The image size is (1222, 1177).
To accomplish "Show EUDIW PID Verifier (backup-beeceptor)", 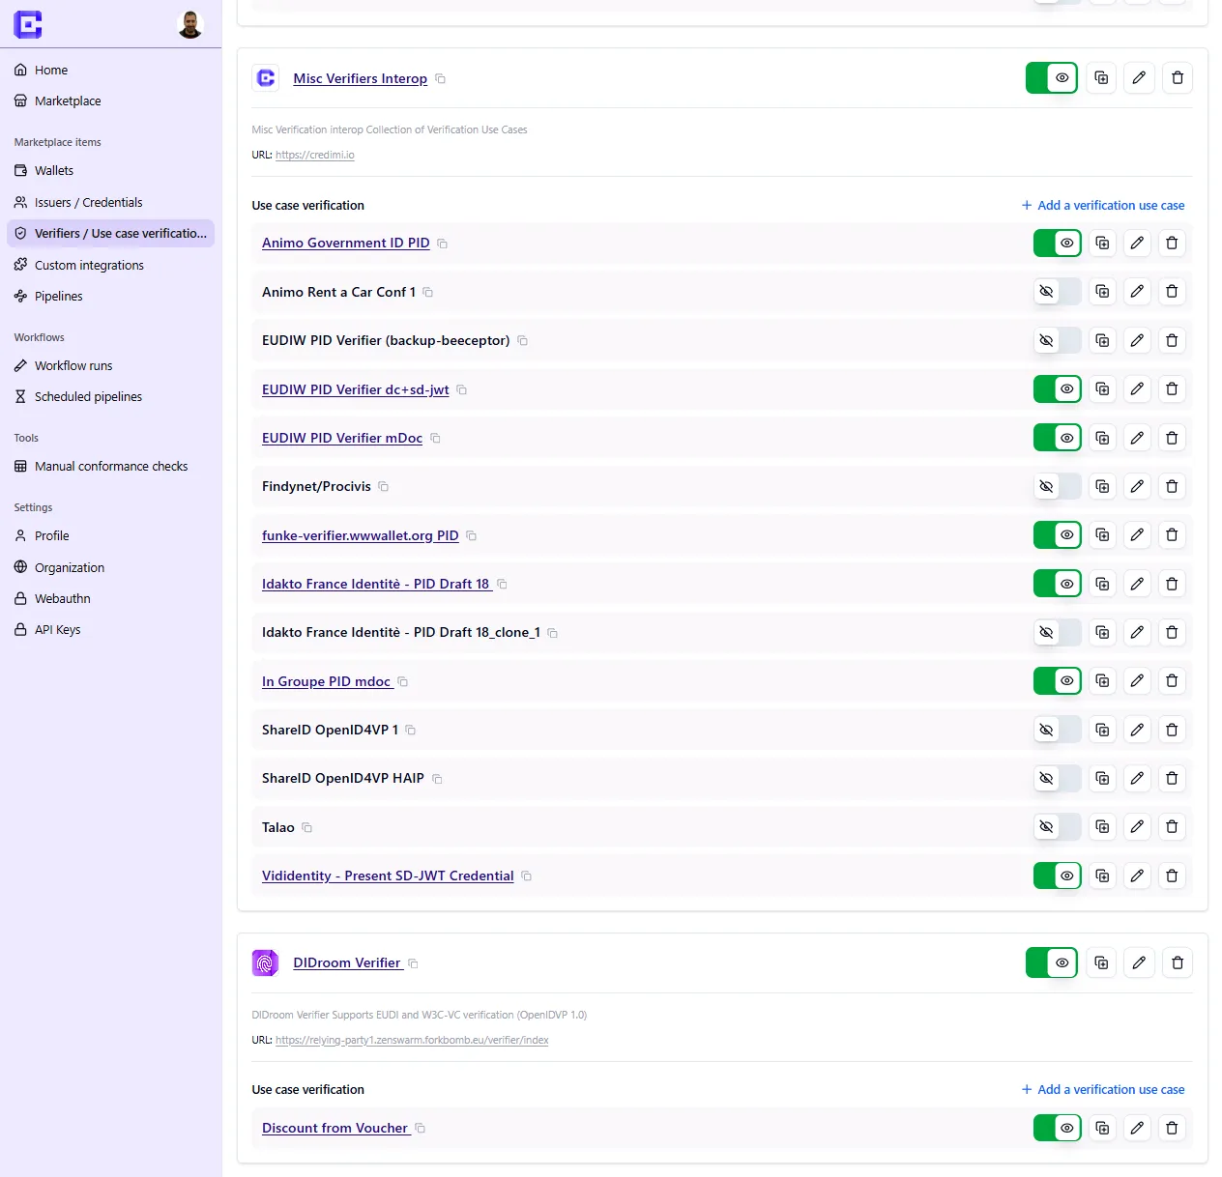I will coord(1058,340).
